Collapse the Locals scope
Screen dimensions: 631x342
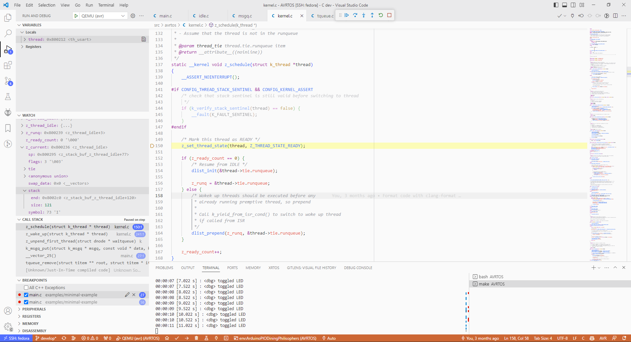(22, 32)
